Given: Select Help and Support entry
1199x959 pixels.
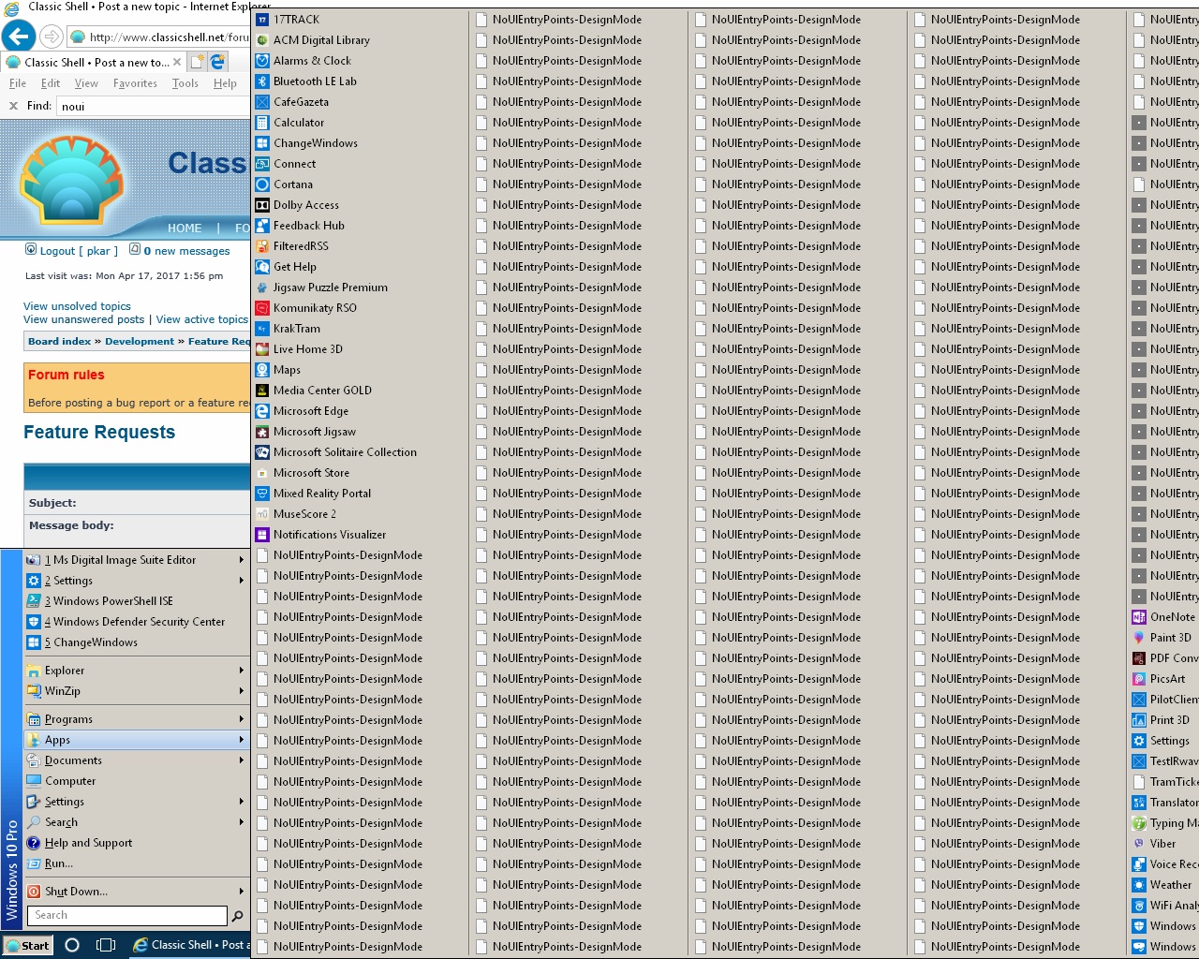Looking at the screenshot, I should pos(137,843).
